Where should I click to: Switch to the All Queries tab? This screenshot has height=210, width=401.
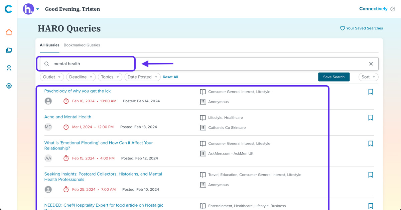pyautogui.click(x=49, y=45)
